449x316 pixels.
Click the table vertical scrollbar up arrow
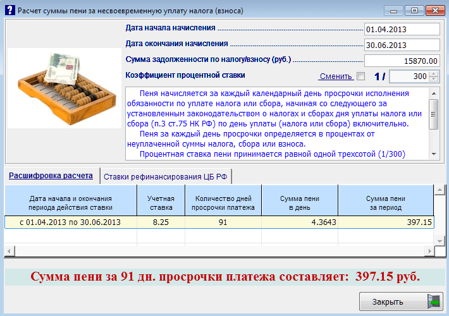(x=440, y=190)
